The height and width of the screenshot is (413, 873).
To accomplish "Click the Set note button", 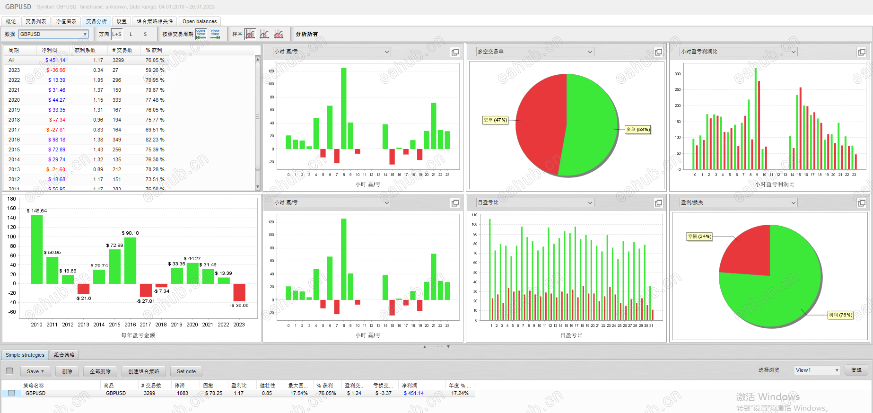I will click(186, 371).
